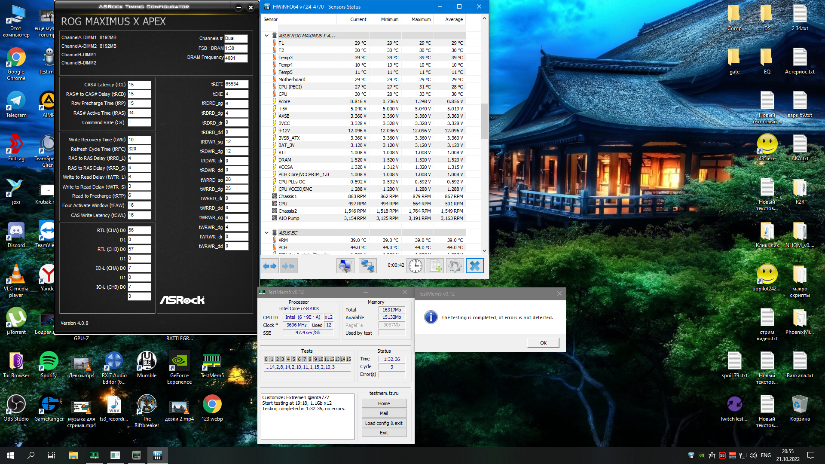This screenshot has height=464, width=825.
Task: Click the HWiNFO vertical scrollbar thumb
Action: coord(484,120)
